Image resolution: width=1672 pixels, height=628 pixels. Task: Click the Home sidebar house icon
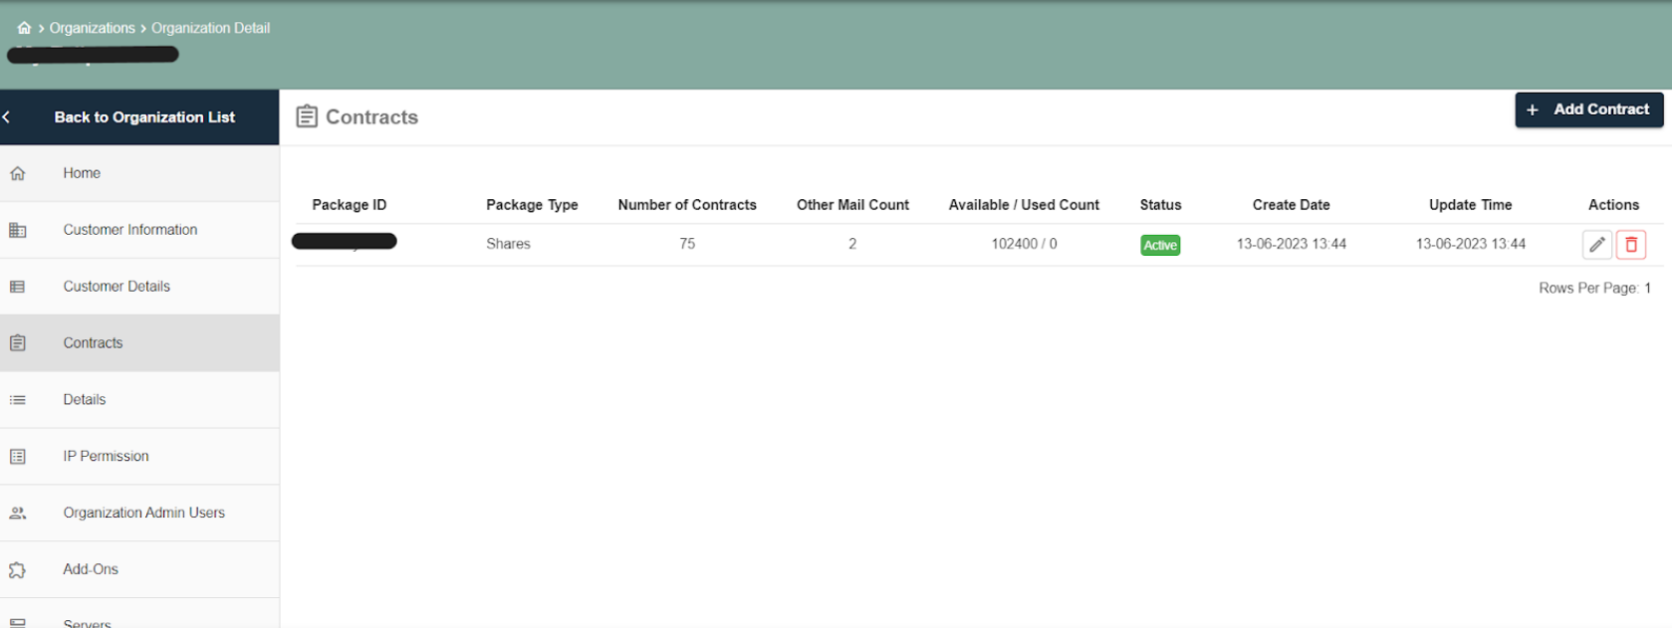tap(17, 173)
